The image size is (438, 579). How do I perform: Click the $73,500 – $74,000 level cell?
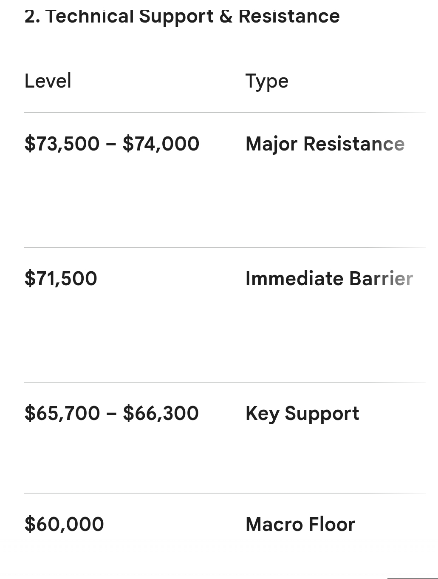[x=112, y=144]
